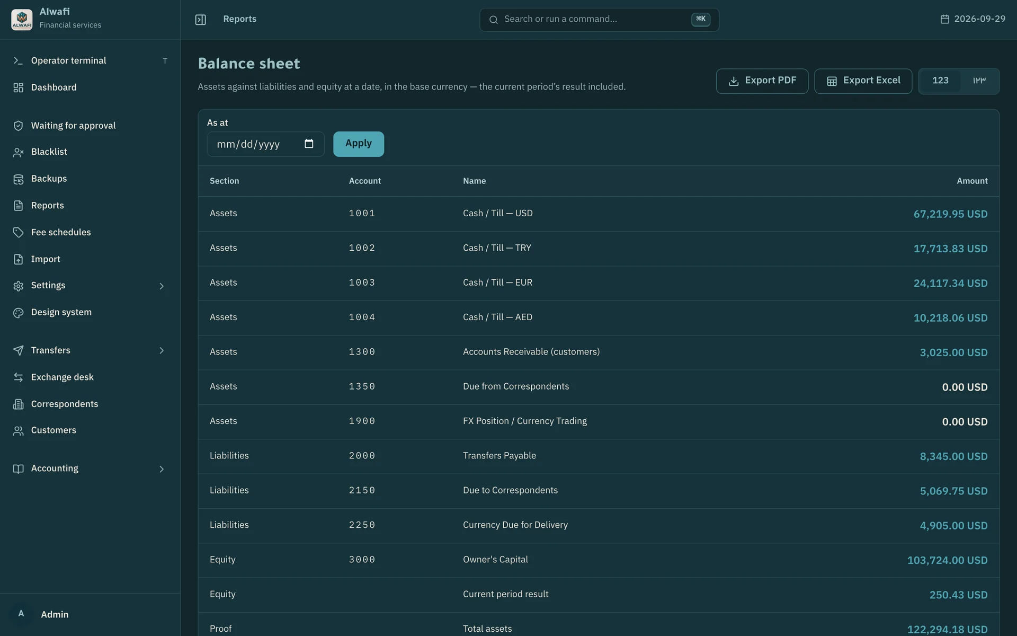Expand the Transfers submenu chevron

(x=162, y=350)
